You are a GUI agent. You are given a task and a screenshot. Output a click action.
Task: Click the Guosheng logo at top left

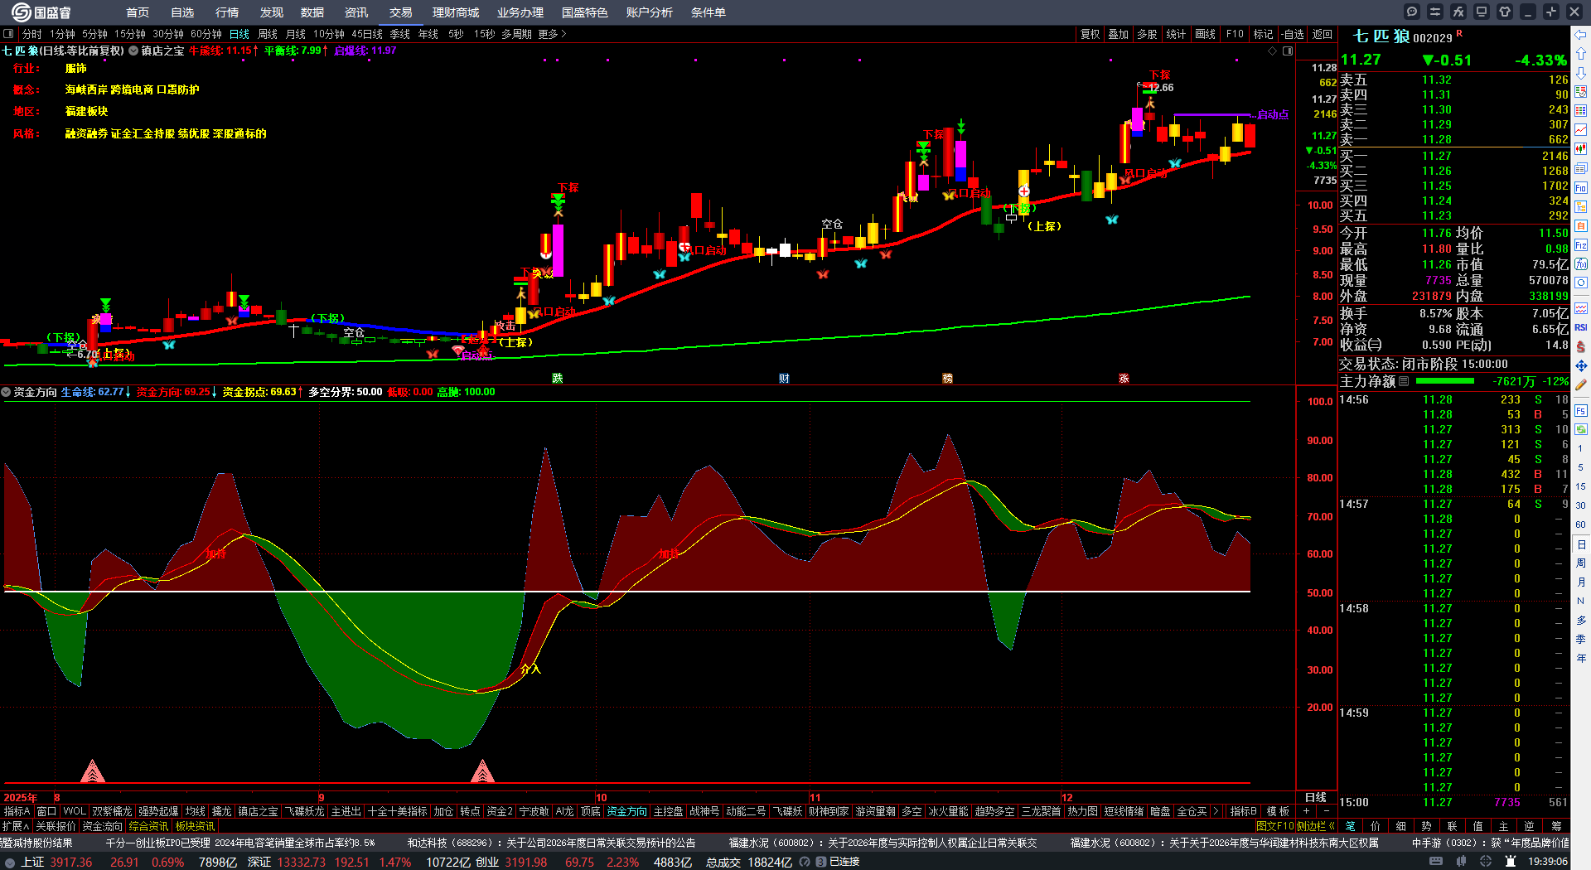point(41,12)
